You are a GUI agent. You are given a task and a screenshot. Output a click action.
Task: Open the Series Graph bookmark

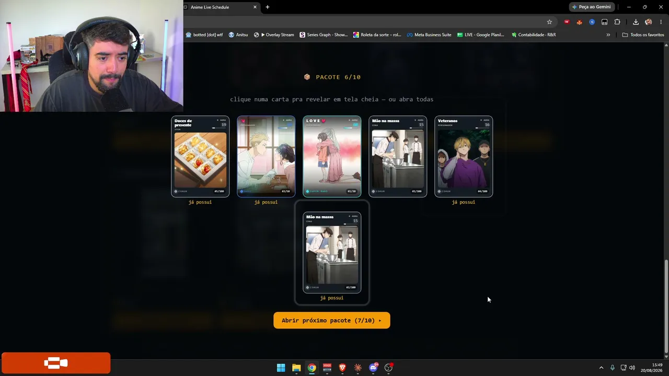[324, 35]
